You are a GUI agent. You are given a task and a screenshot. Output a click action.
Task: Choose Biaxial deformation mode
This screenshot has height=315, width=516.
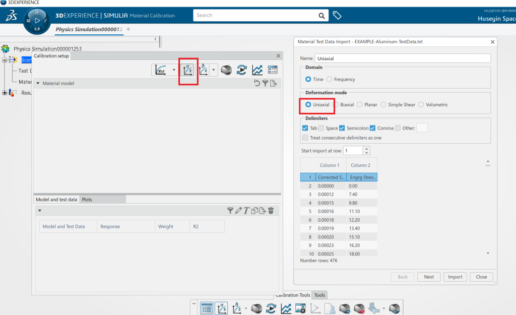pyautogui.click(x=336, y=105)
